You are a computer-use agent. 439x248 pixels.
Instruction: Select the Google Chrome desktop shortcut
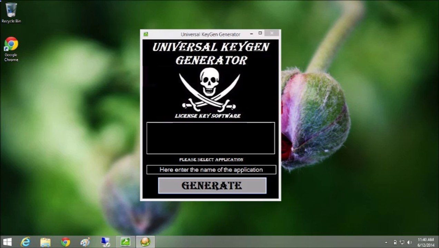click(11, 49)
